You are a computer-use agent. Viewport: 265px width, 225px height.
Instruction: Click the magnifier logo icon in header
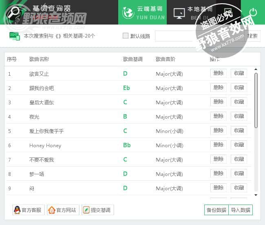(13, 12)
